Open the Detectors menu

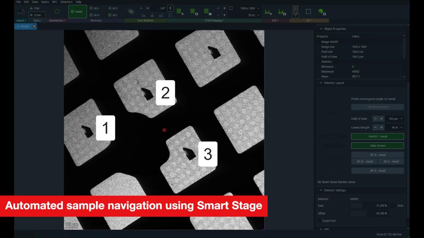point(66,2)
